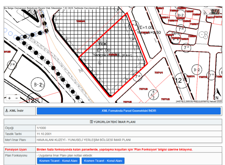This screenshot has height=165, width=225.
Task: Click the north arrow compass icon
Action: point(216,94)
